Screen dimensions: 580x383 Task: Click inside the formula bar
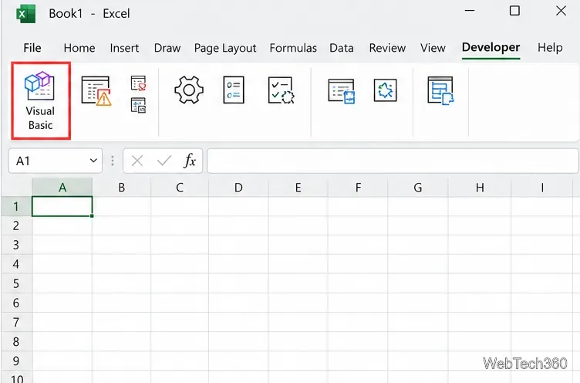pyautogui.click(x=393, y=161)
